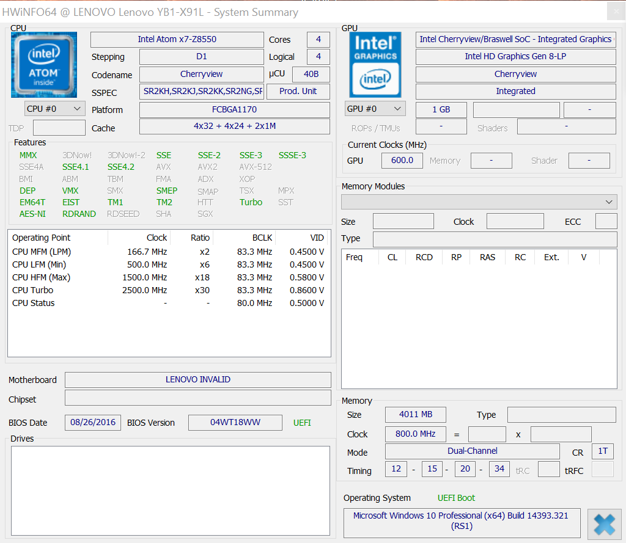The height and width of the screenshot is (543, 626).
Task: Click the Prod. Unit button
Action: (x=298, y=91)
